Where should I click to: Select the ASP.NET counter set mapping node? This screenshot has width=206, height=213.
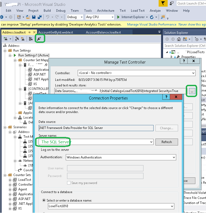click(40, 74)
